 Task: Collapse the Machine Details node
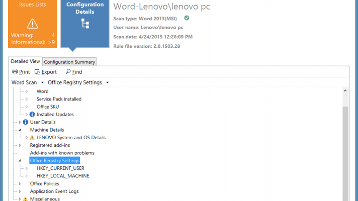coord(20,130)
